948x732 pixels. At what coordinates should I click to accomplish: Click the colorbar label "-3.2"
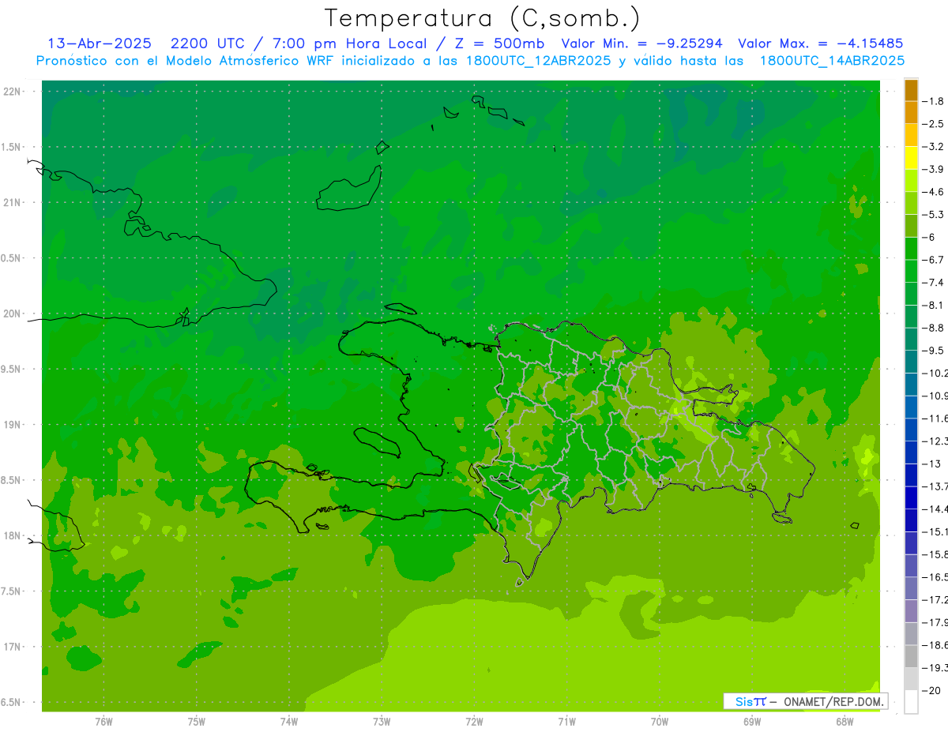(934, 147)
